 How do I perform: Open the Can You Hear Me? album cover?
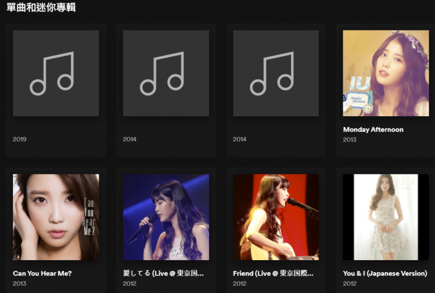pos(56,217)
